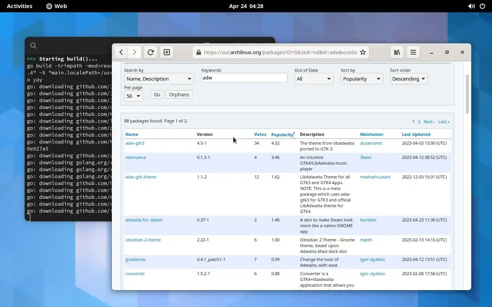The height and width of the screenshot is (307, 492).
Task: Open maintainer mazharhussain profile
Action: [375, 177]
